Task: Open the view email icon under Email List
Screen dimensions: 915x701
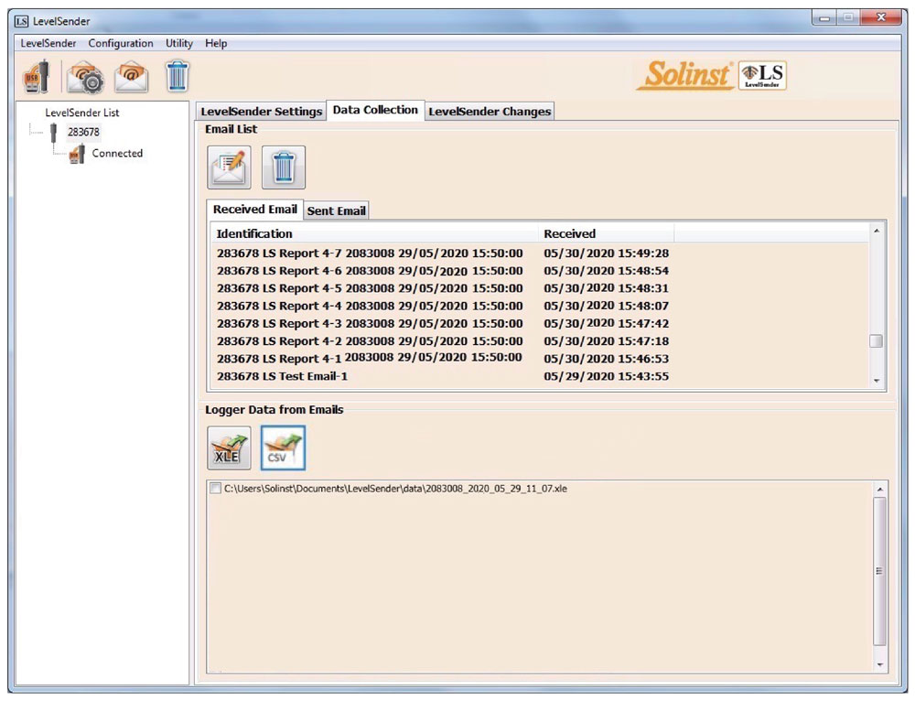Action: tap(227, 167)
